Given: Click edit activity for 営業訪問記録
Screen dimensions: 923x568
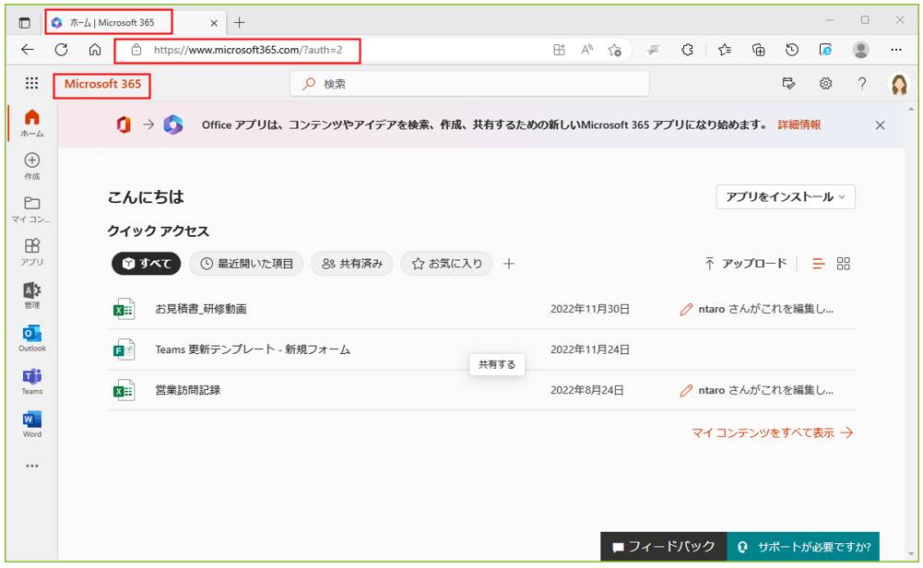Looking at the screenshot, I should [756, 390].
